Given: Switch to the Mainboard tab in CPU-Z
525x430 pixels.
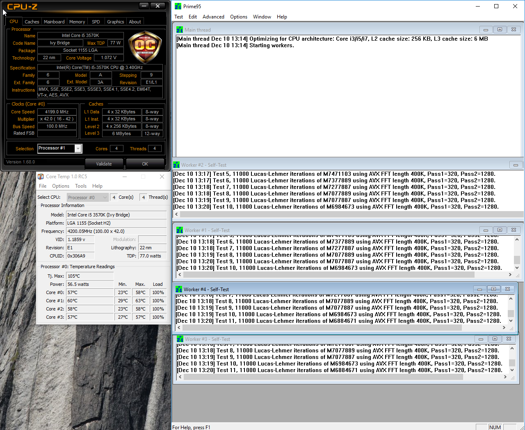Looking at the screenshot, I should [x=54, y=22].
